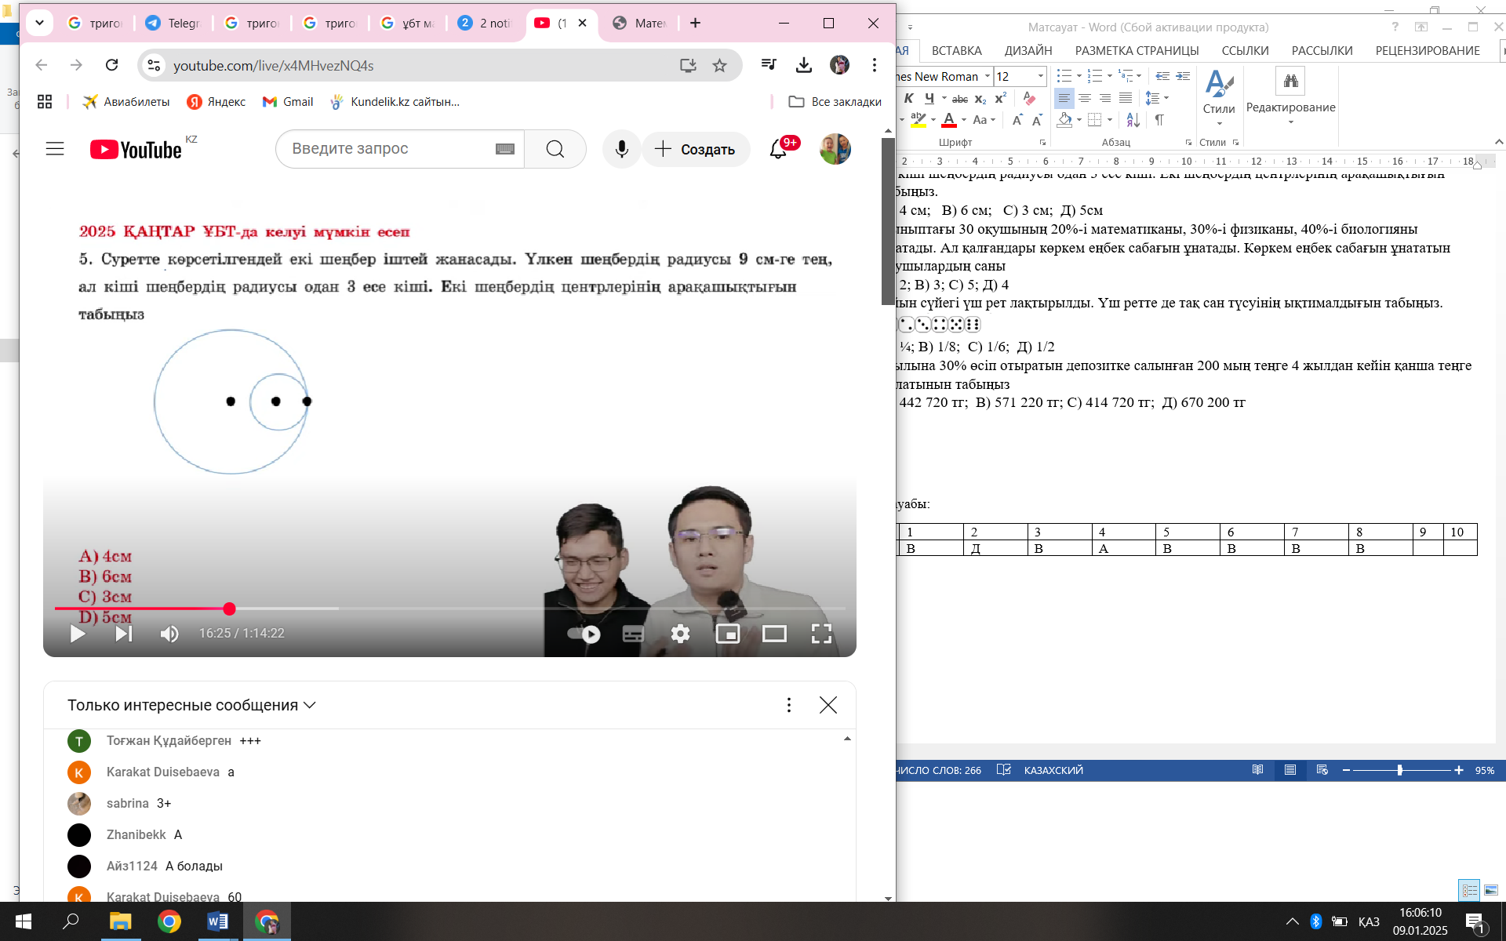Open YouTube video settings gear

[x=680, y=634]
